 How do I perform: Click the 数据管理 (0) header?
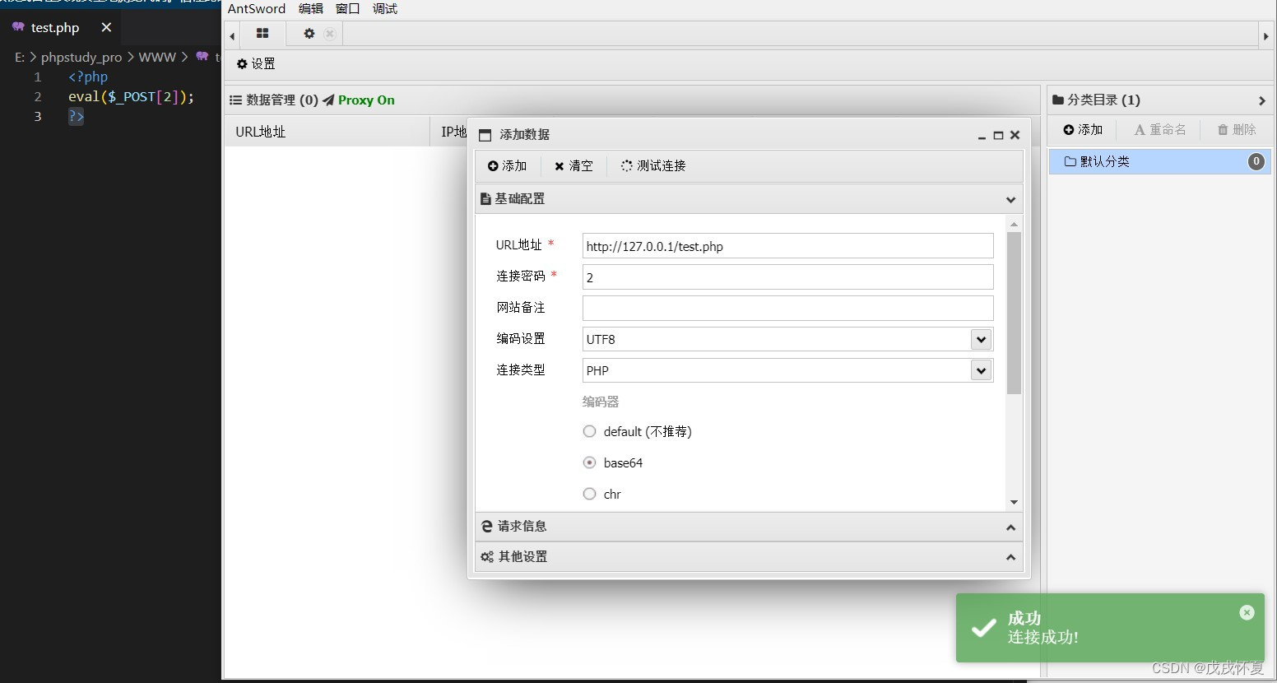(x=274, y=100)
